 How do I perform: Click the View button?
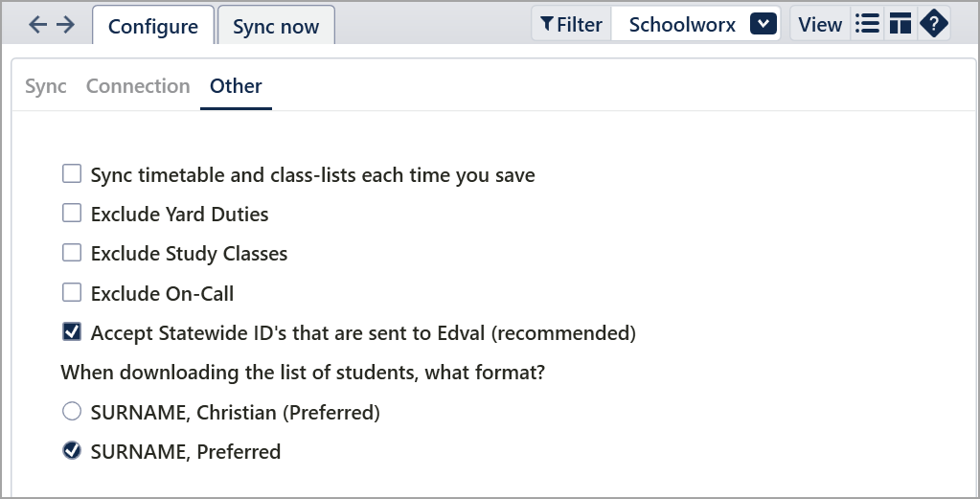pos(820,25)
